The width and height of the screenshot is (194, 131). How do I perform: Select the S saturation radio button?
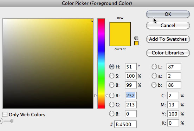112,76
